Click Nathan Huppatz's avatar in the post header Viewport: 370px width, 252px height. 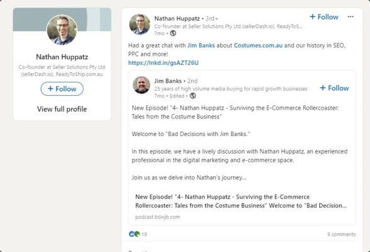(140, 24)
